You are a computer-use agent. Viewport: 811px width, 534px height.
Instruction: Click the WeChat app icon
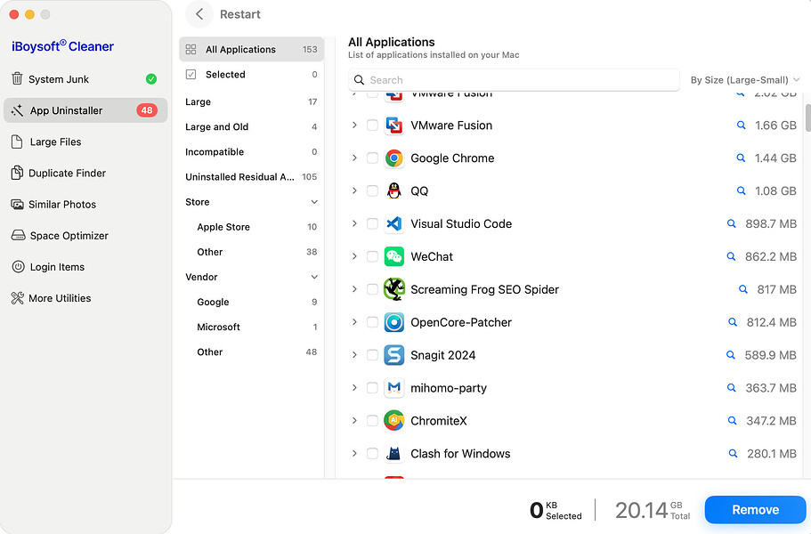[394, 256]
